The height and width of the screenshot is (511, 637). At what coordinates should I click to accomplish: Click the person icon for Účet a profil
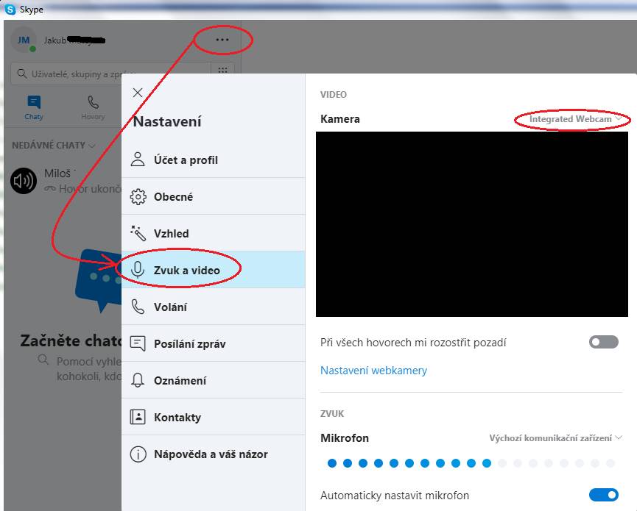pyautogui.click(x=138, y=160)
